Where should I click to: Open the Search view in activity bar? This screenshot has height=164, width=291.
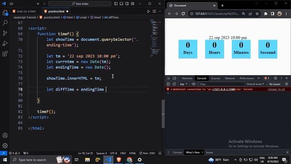(x=5, y=23)
